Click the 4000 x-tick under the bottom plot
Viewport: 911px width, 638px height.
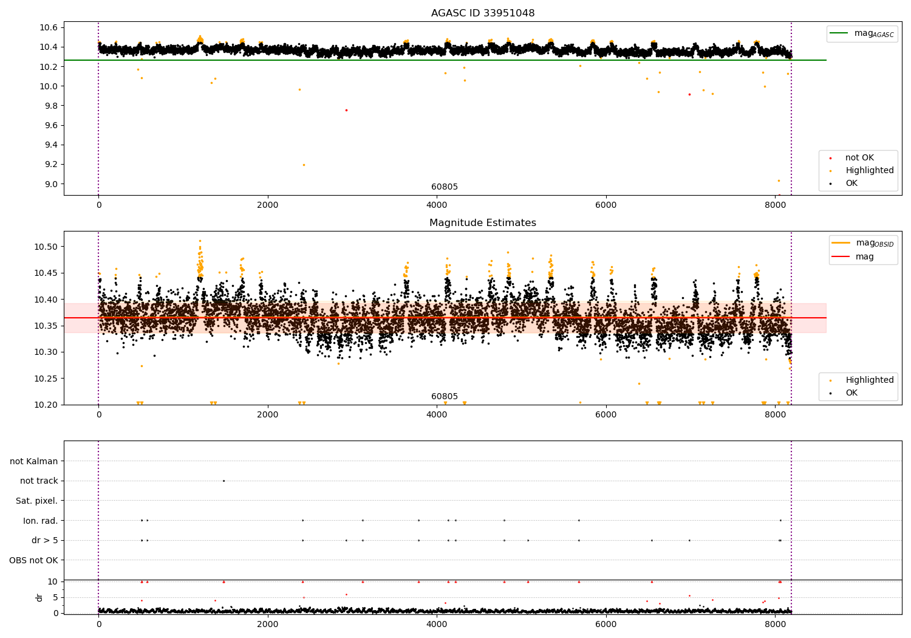(x=437, y=624)
